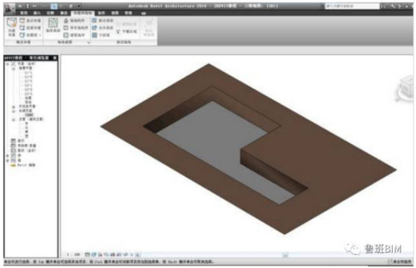Click the Subregion tool

click(101, 35)
